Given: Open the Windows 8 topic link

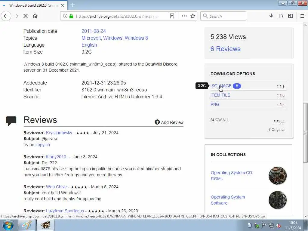Looking at the screenshot, I should 136,38.
